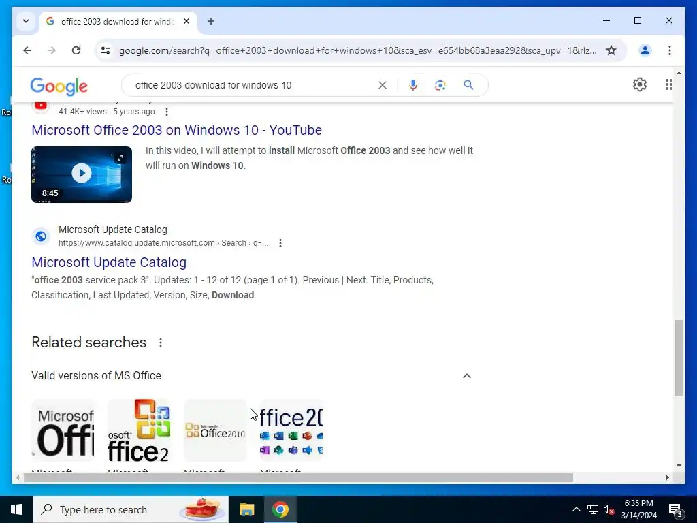Select the Office 2007 logo thumbnail

coord(139,430)
